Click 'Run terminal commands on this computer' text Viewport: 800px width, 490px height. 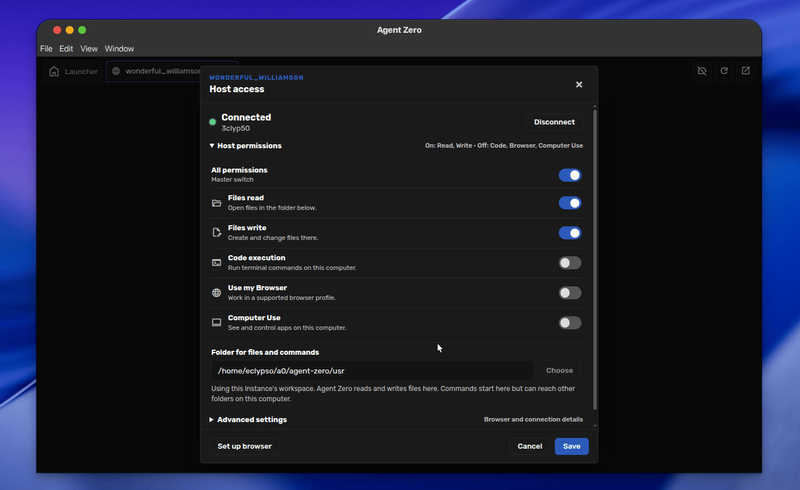pos(292,268)
